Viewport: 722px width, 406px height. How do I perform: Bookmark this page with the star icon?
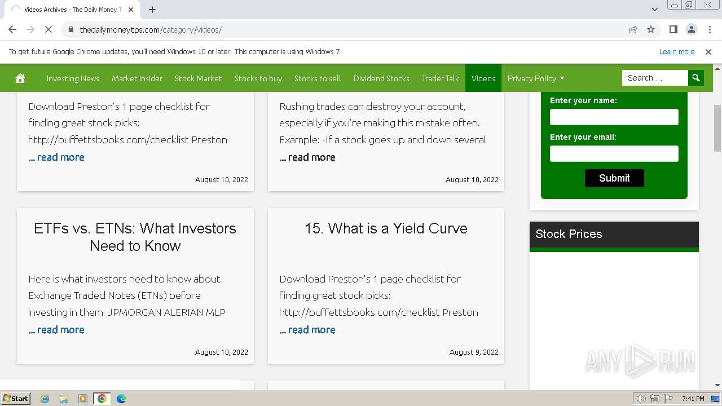[x=651, y=29]
